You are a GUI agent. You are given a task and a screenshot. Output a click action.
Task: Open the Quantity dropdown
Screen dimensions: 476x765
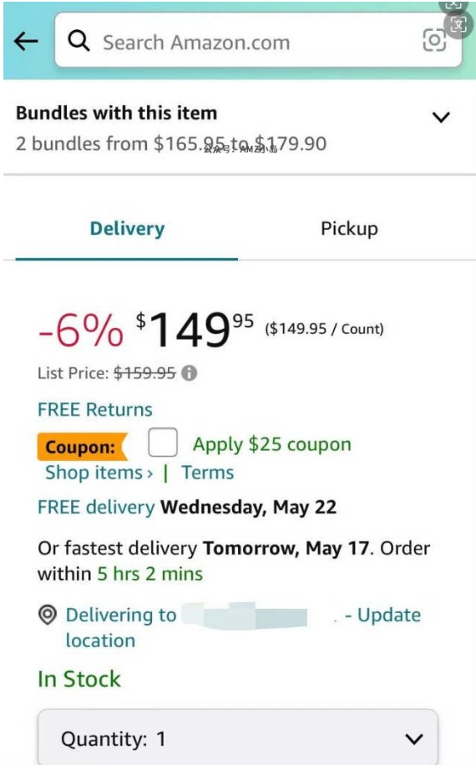[238, 738]
